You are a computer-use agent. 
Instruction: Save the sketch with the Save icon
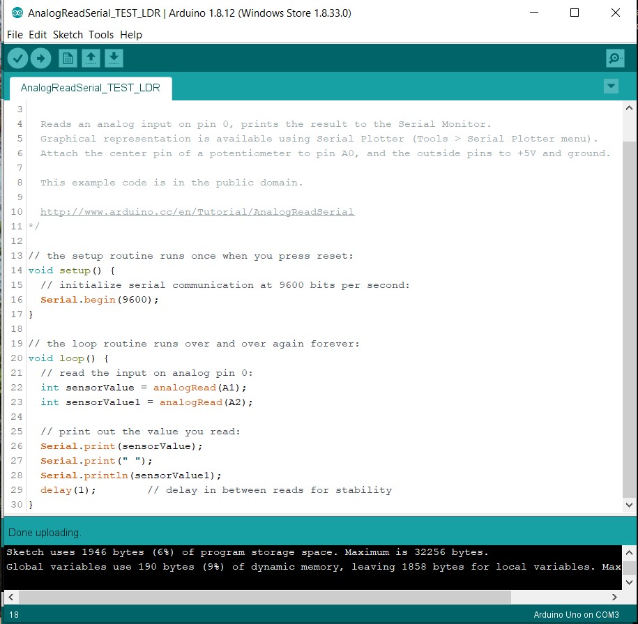click(114, 58)
